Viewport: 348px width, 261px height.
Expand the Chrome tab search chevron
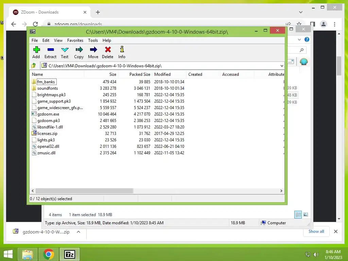coord(301,12)
